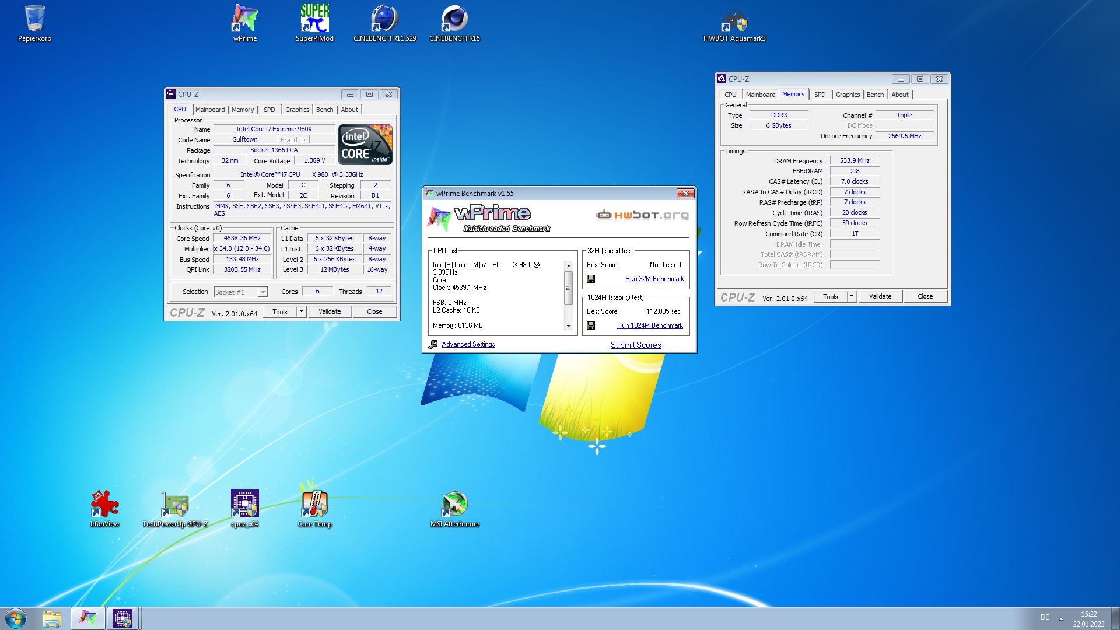This screenshot has height=630, width=1120.
Task: Open the Mainboard tab in the right CPU-Z window
Action: (761, 94)
